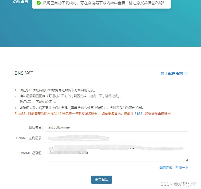Click the CNAME 主机记录 value field
The height and width of the screenshot is (189, 201).
point(118,138)
